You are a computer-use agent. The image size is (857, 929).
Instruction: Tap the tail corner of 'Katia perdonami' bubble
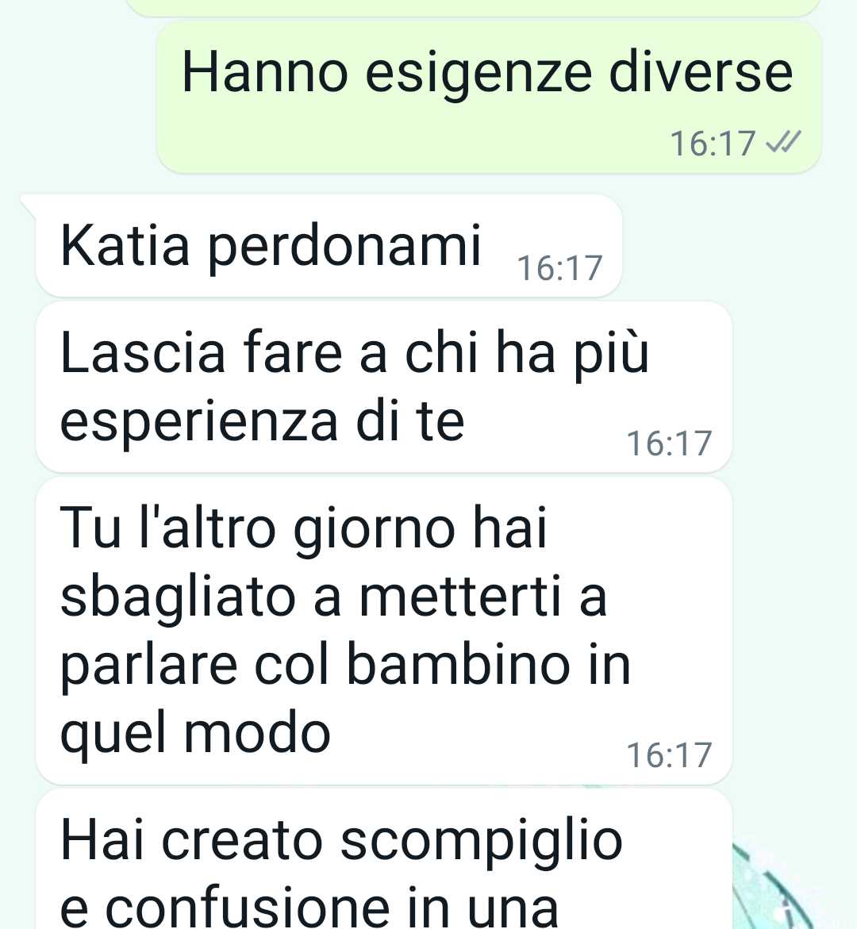28,202
